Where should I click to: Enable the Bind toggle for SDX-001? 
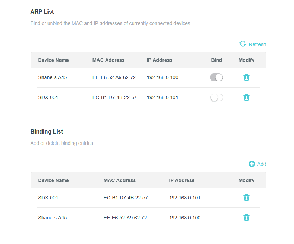tap(216, 97)
